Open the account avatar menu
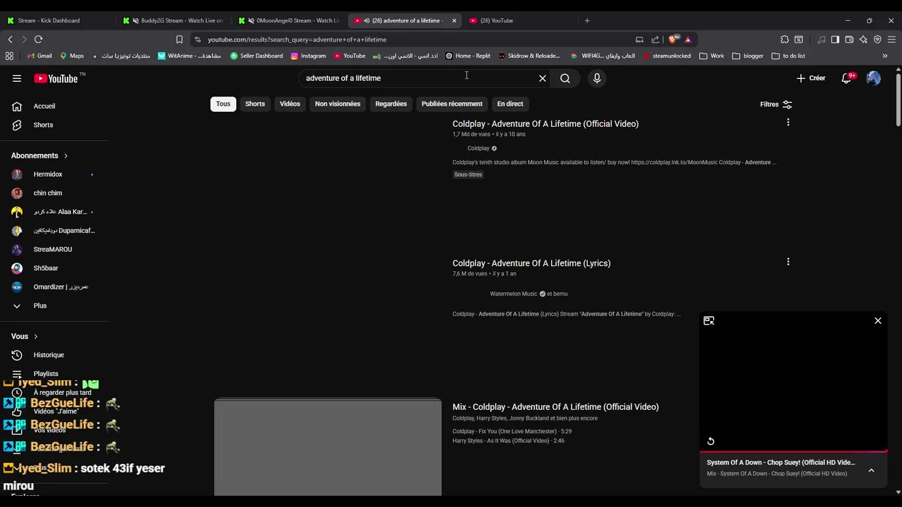Screen dimensions: 902x507 tap(874, 78)
